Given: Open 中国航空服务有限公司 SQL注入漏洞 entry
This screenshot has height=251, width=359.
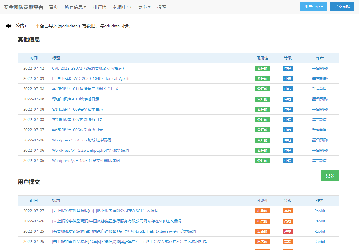Looking at the screenshot, I should point(105,211).
